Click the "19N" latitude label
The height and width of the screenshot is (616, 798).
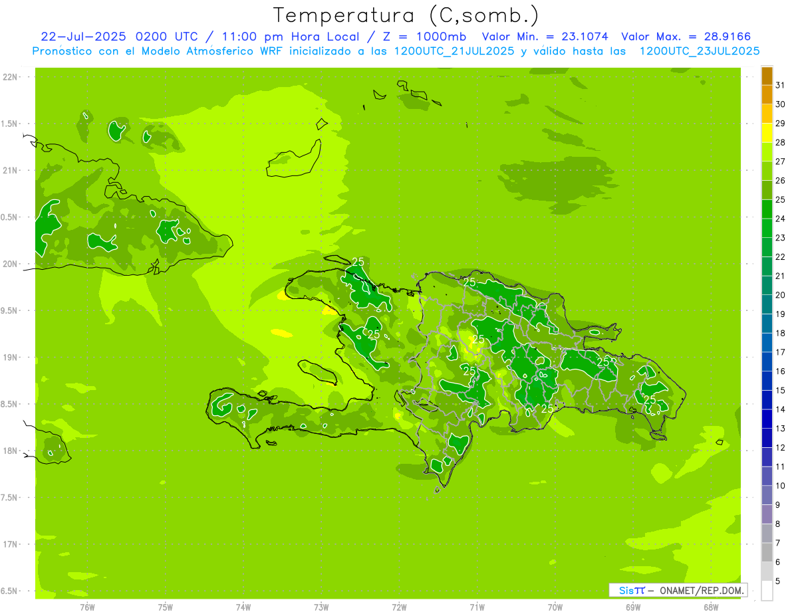[x=11, y=357]
